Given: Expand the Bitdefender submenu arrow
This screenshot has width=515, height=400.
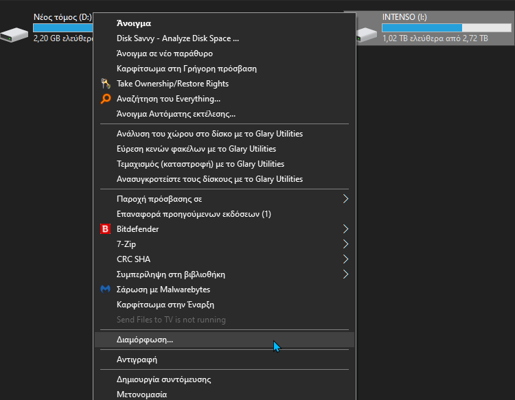Looking at the screenshot, I should (345, 229).
